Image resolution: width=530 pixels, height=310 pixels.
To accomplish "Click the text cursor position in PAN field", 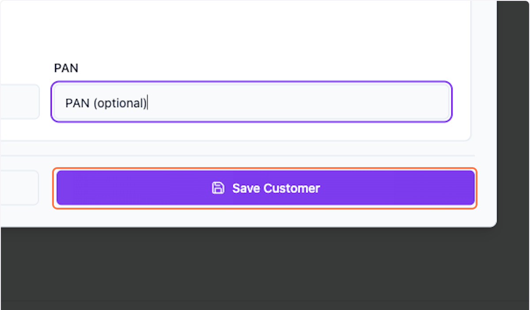I will click(148, 103).
